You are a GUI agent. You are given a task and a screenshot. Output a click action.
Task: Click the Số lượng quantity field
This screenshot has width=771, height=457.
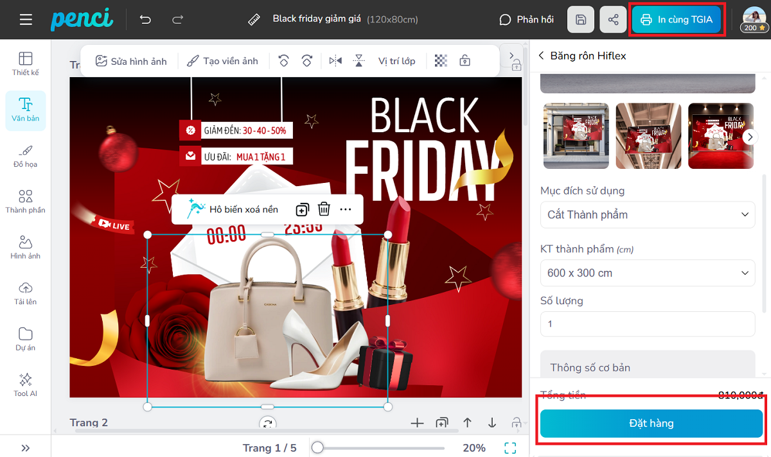[647, 324]
